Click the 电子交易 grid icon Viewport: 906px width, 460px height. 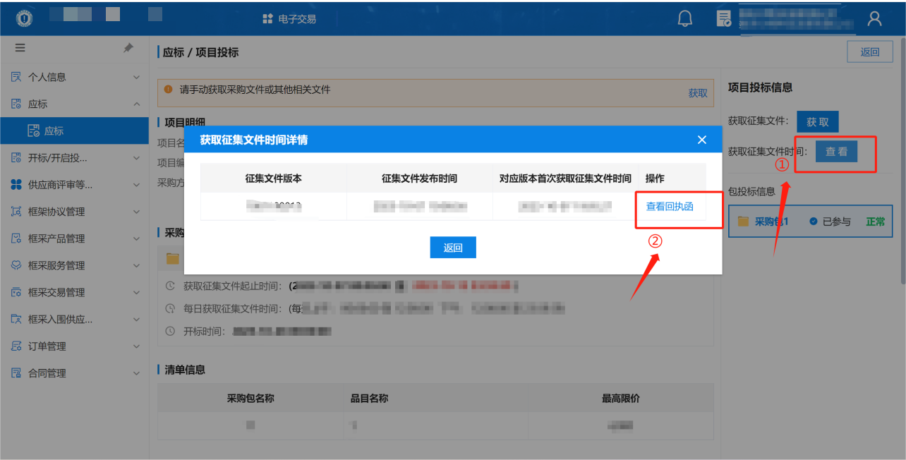(267, 19)
